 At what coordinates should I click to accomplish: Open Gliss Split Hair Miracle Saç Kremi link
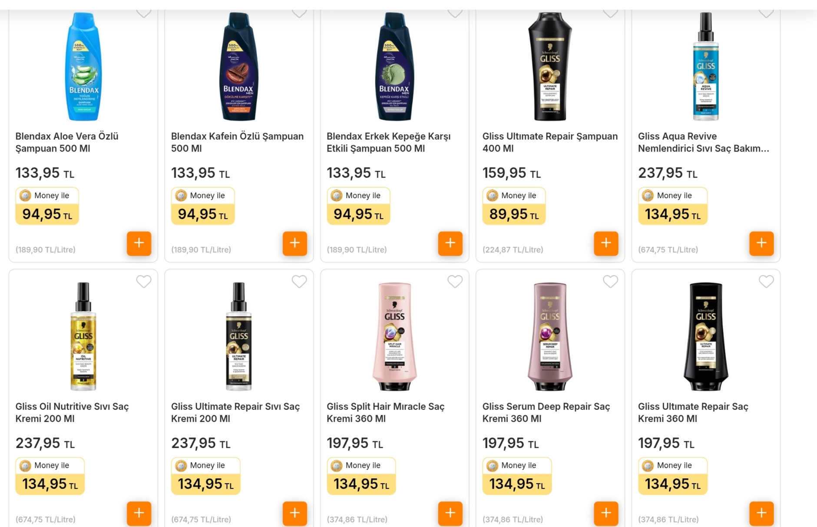tap(385, 412)
